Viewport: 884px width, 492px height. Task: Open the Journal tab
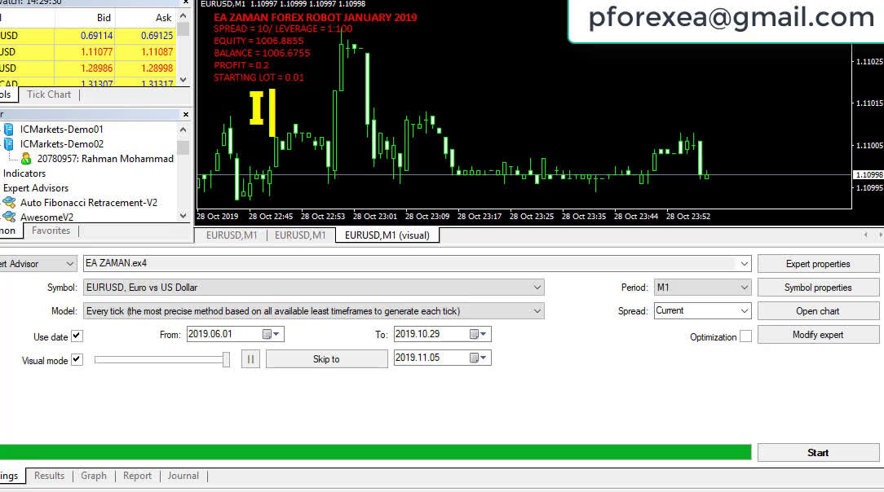point(183,476)
